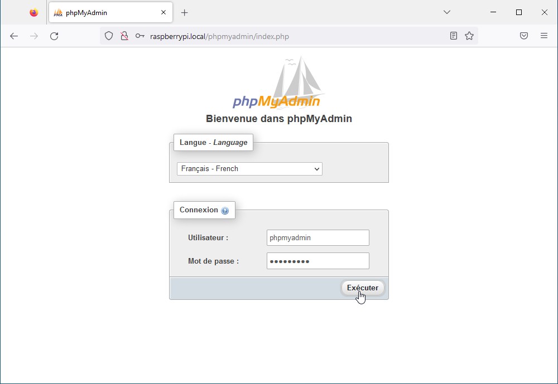Click the phpMyAdmin sailboat logo
The width and height of the screenshot is (558, 384).
(x=279, y=82)
